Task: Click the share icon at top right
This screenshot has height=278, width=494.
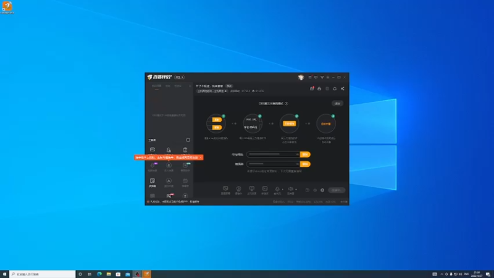Action: [x=343, y=89]
